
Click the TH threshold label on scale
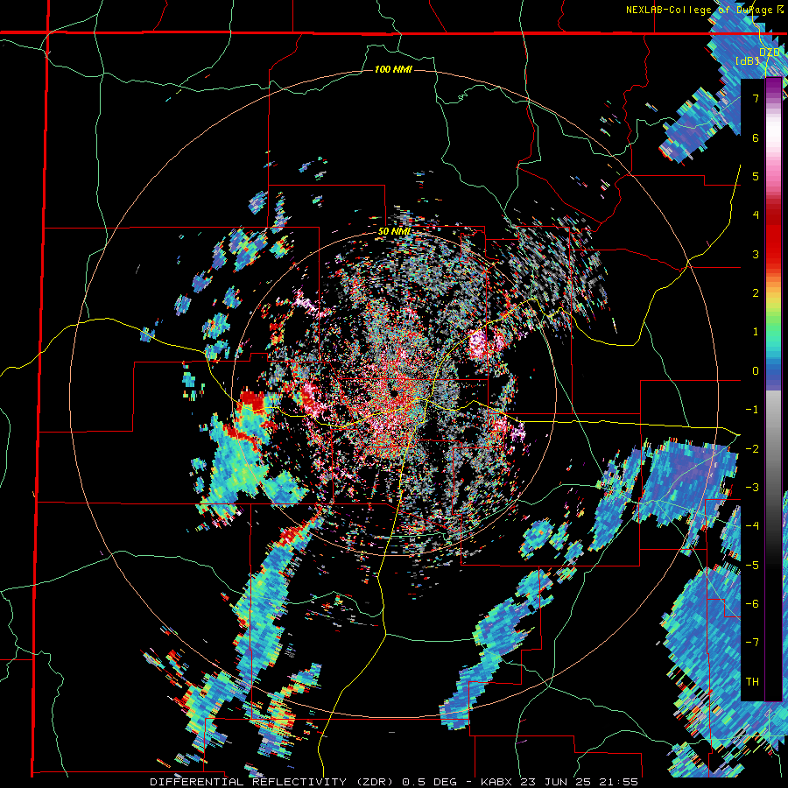(x=752, y=682)
